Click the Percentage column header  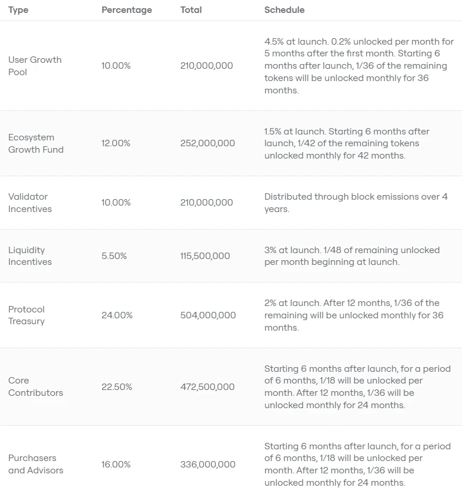(x=126, y=10)
